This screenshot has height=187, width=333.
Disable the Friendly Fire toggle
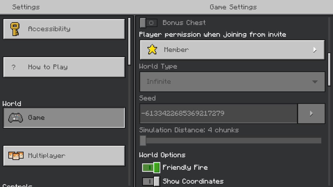click(151, 168)
